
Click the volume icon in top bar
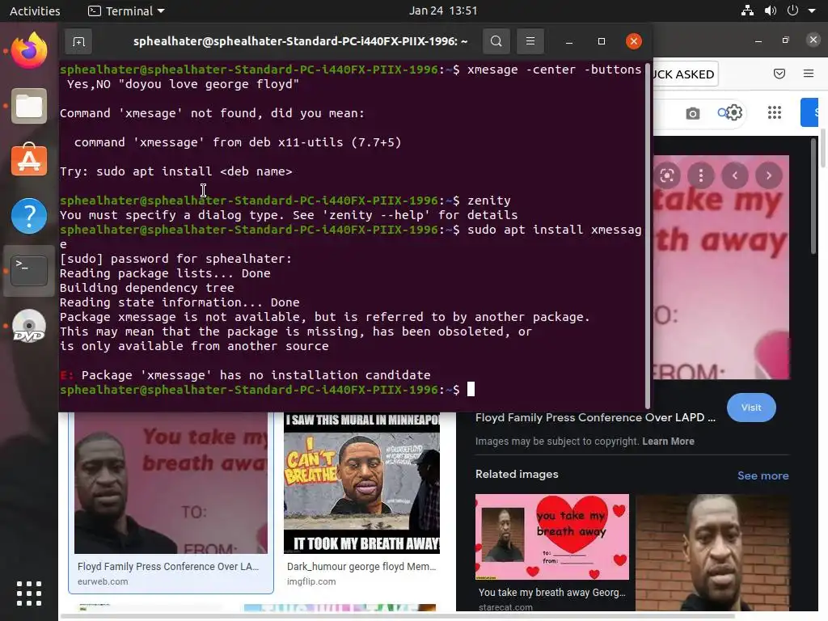pyautogui.click(x=771, y=11)
